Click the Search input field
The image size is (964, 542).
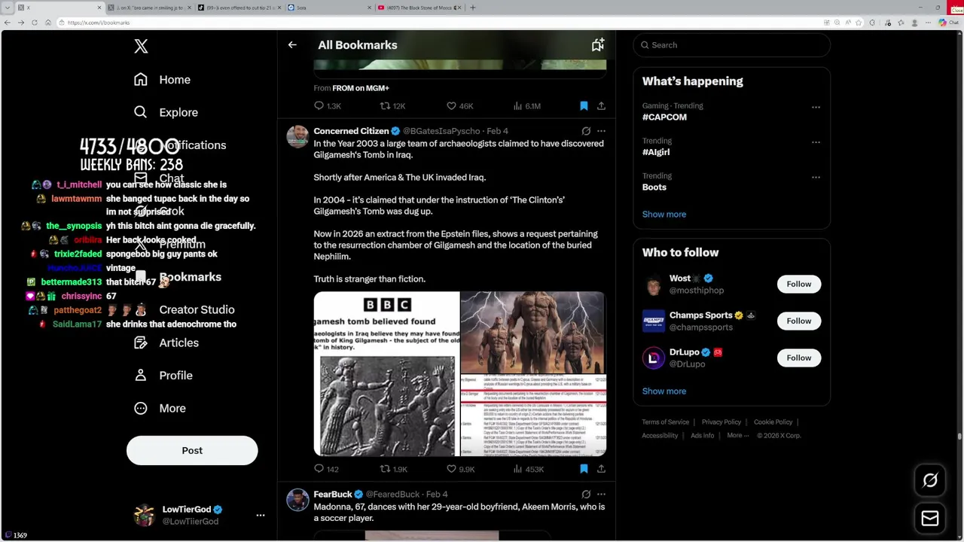pyautogui.click(x=732, y=45)
